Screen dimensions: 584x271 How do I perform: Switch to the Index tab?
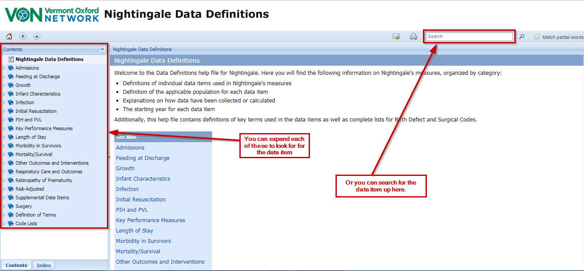click(44, 265)
